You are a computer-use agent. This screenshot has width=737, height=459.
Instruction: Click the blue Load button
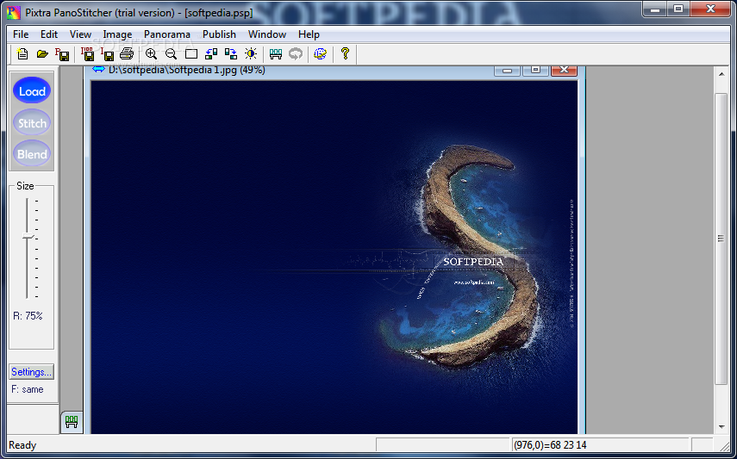point(32,90)
